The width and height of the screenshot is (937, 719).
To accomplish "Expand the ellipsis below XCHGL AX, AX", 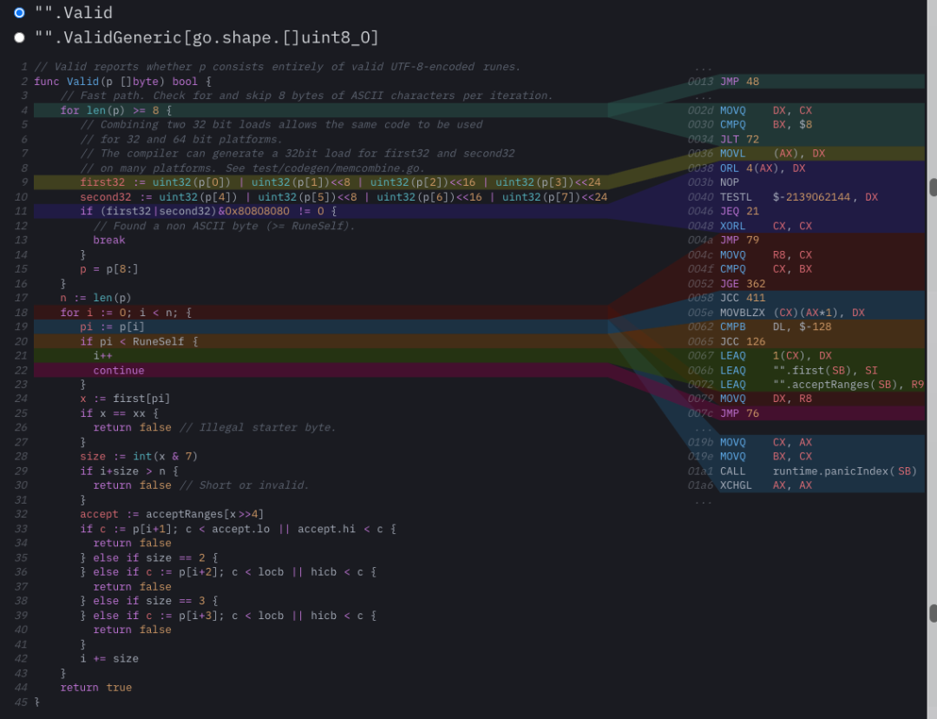I will (703, 500).
